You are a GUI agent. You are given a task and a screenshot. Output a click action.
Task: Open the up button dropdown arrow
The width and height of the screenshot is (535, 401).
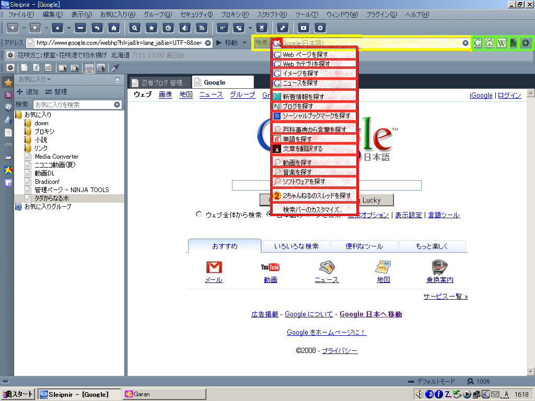[x=69, y=28]
